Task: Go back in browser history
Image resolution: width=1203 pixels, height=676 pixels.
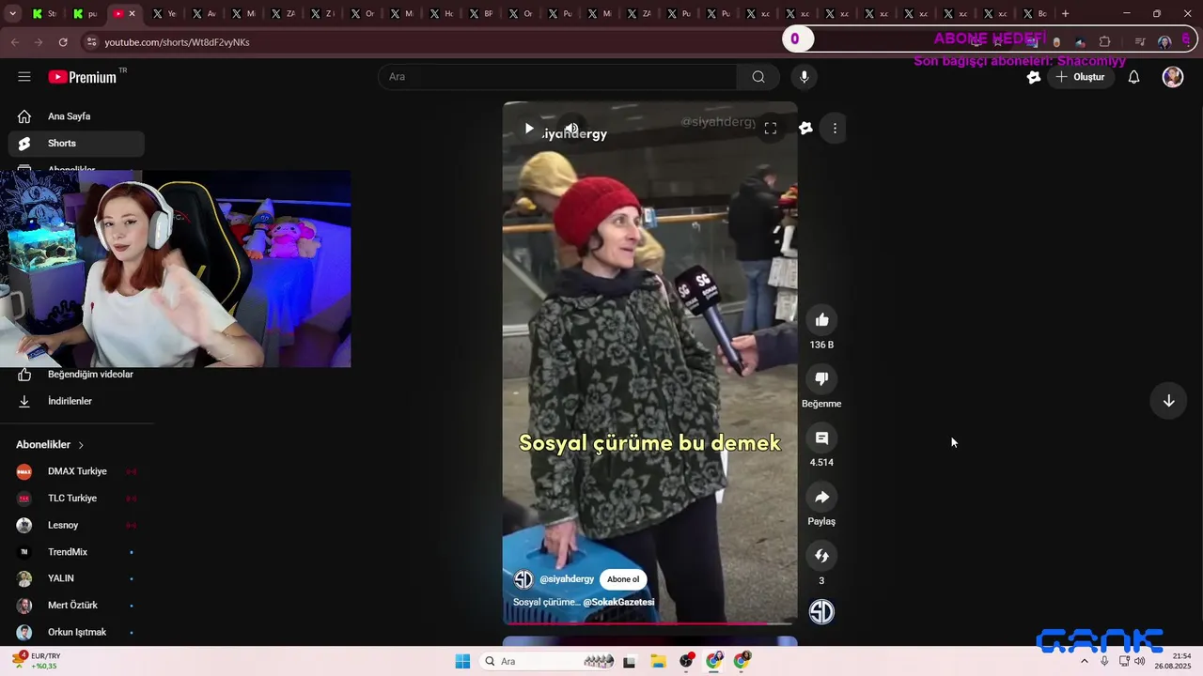Action: (x=14, y=42)
